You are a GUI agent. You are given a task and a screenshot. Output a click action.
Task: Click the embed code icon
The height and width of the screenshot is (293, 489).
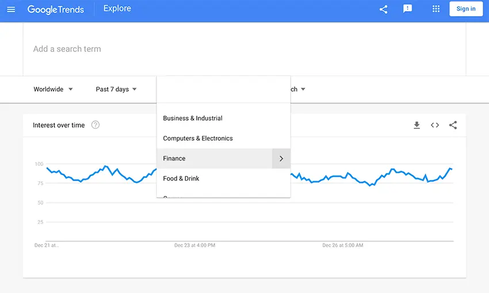click(435, 125)
